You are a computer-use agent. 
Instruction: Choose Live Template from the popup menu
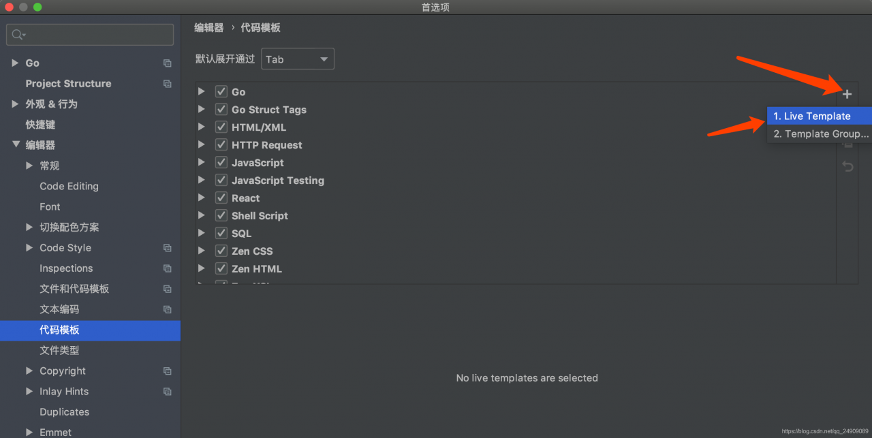pos(817,116)
